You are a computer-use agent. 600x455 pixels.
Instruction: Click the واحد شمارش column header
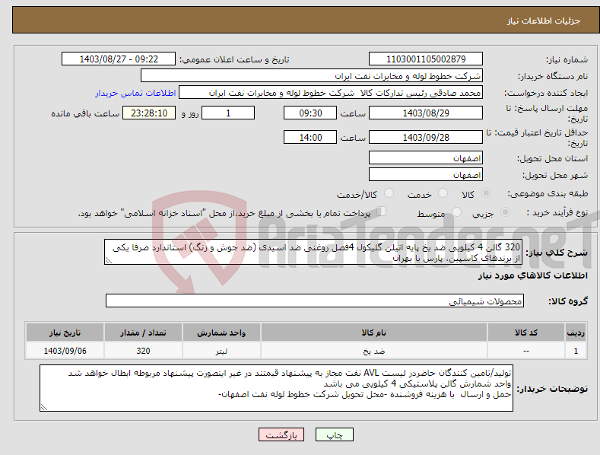pos(221,332)
